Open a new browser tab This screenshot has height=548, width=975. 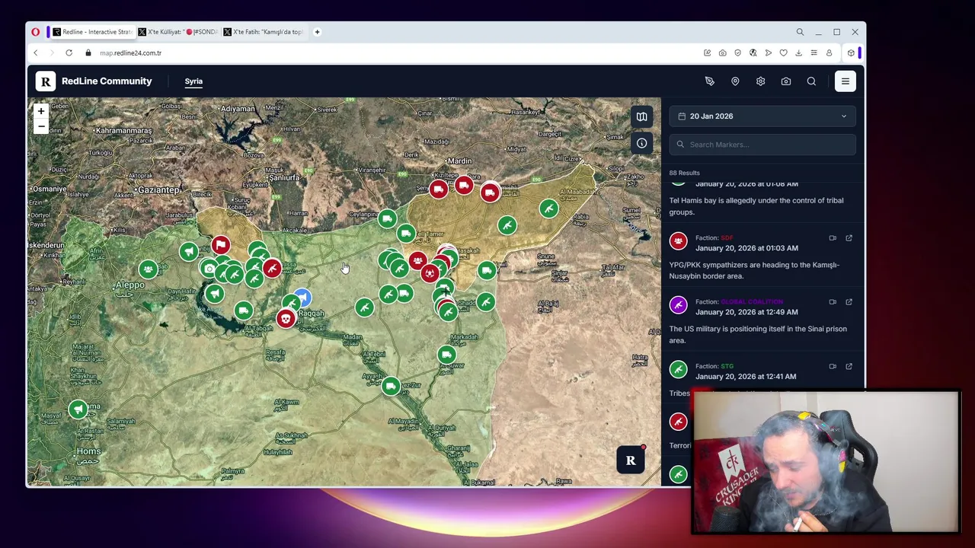(x=317, y=32)
